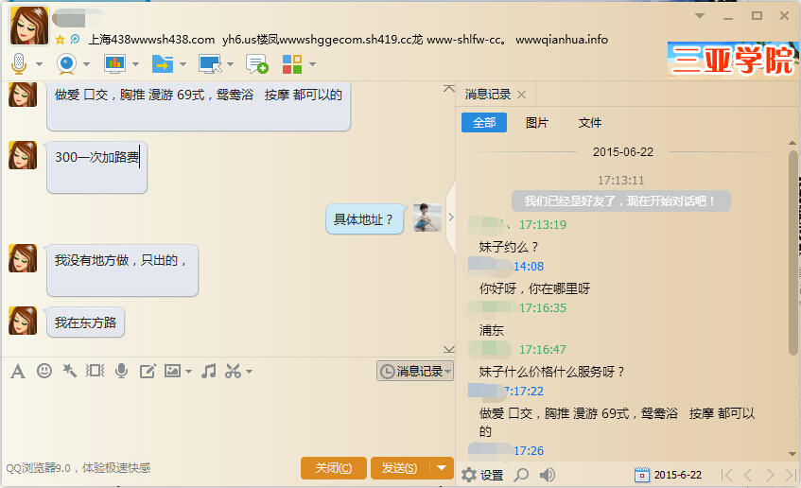Open the handwriting input pad icon

(148, 371)
